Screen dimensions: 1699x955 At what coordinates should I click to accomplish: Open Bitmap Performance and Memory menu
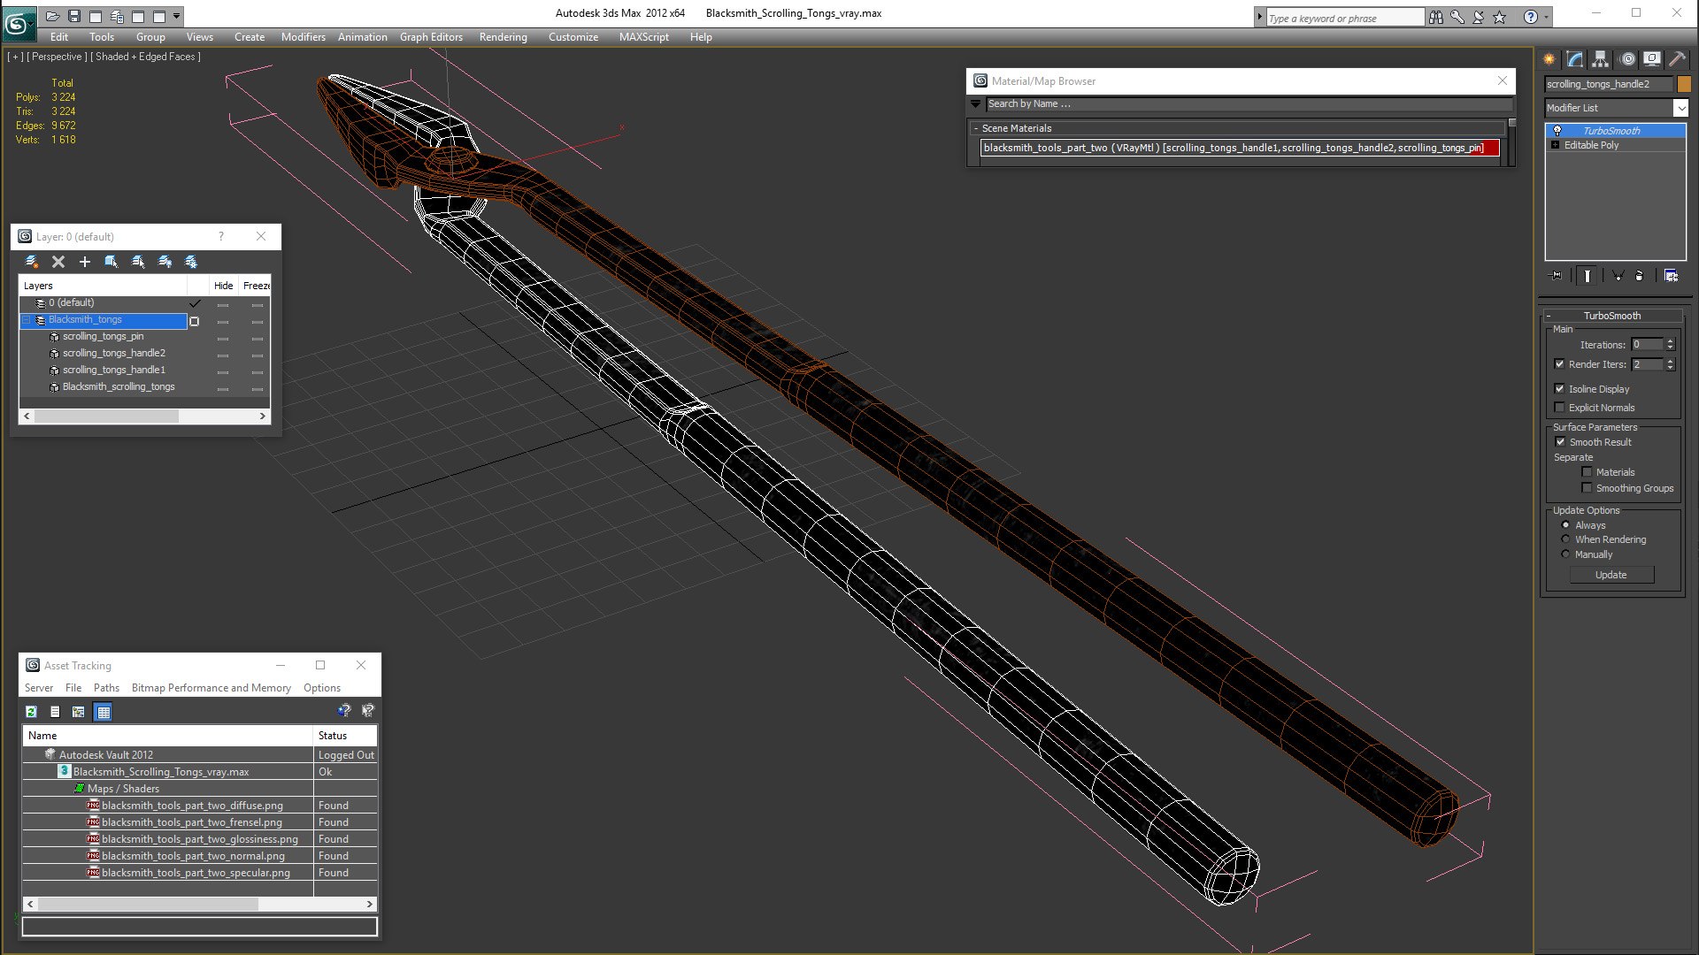[211, 688]
